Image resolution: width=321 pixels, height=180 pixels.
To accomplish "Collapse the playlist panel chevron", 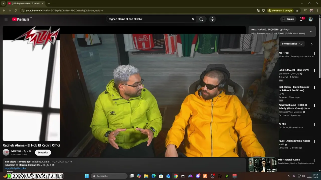I will (x=311, y=31).
